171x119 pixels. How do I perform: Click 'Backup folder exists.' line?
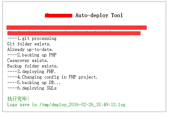33,66
